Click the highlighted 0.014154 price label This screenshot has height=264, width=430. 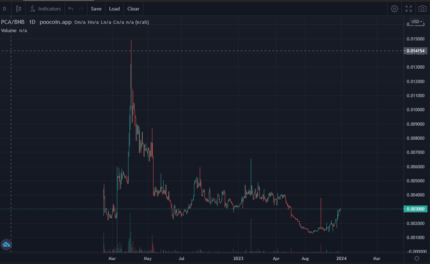point(415,51)
